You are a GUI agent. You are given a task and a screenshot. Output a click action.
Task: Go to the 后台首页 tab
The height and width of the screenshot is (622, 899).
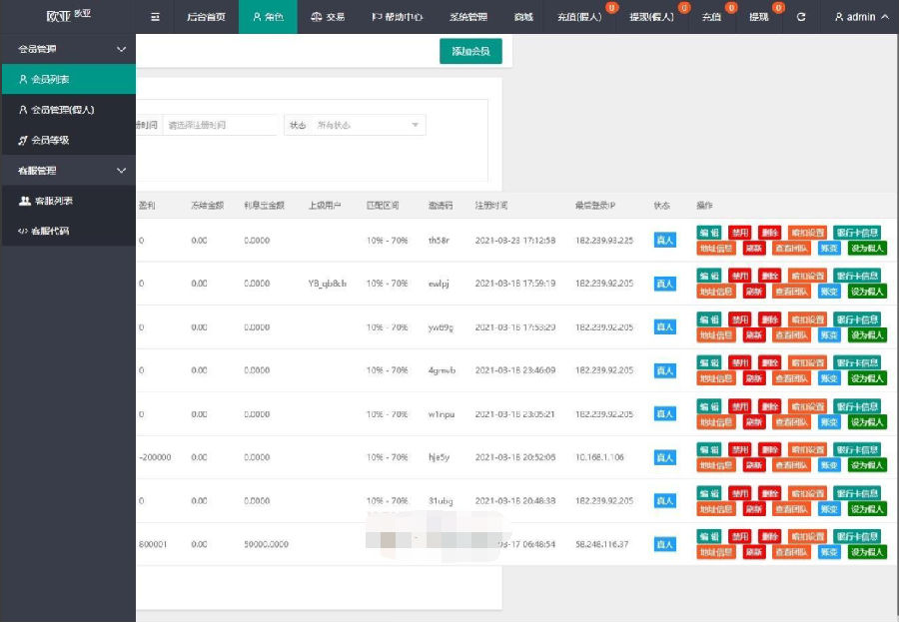(206, 17)
